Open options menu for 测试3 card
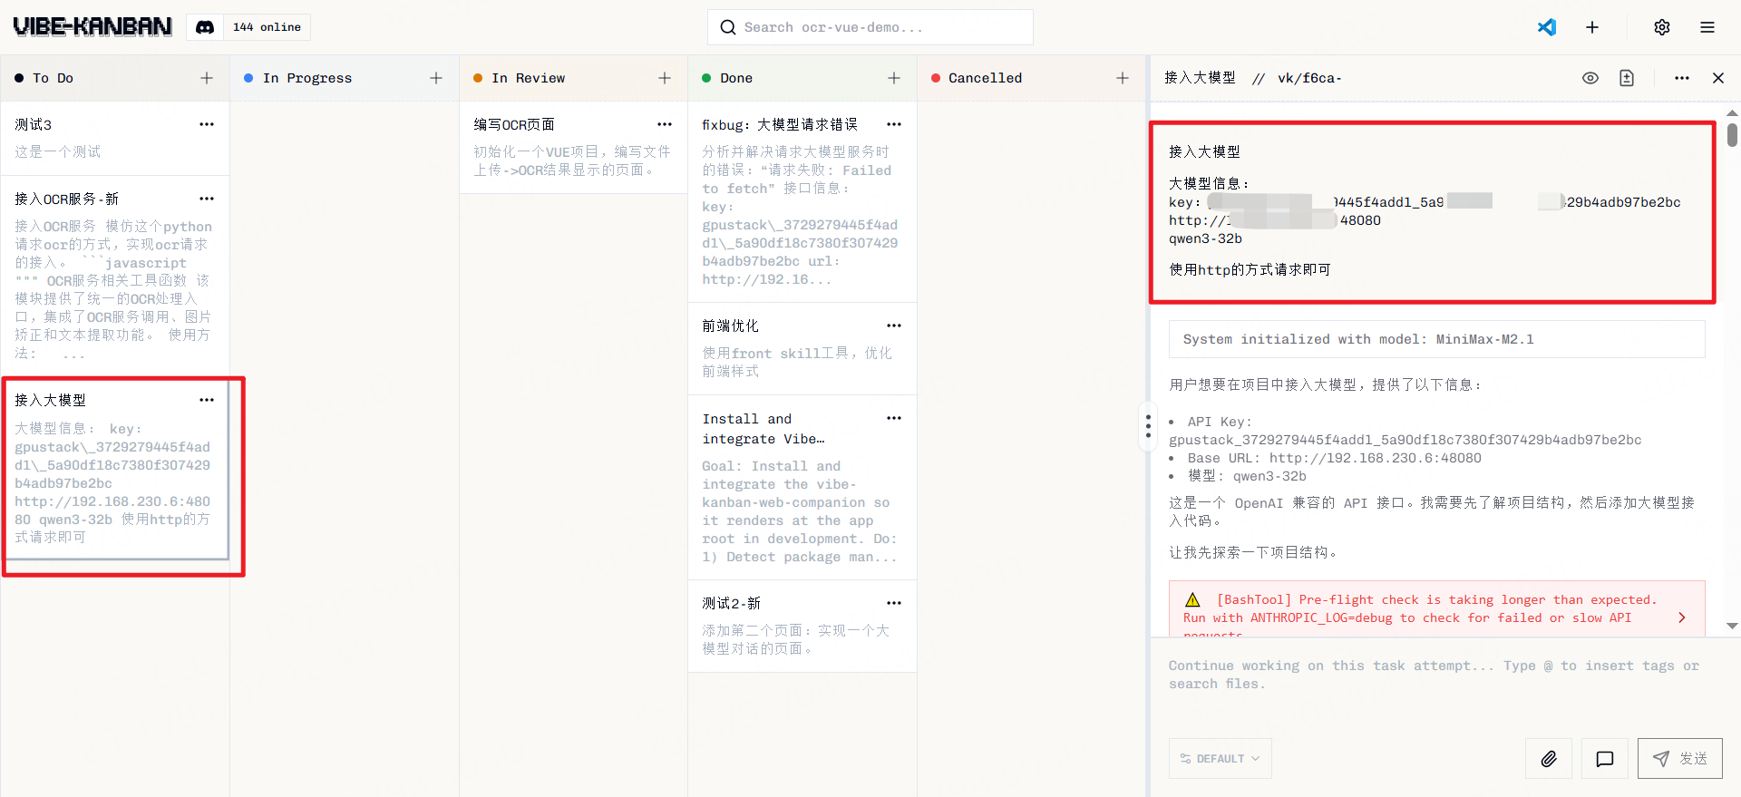The height and width of the screenshot is (797, 1741). click(207, 124)
